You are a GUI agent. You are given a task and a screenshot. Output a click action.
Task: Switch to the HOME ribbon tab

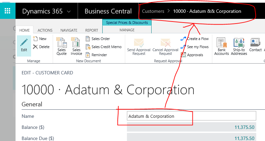(24, 30)
